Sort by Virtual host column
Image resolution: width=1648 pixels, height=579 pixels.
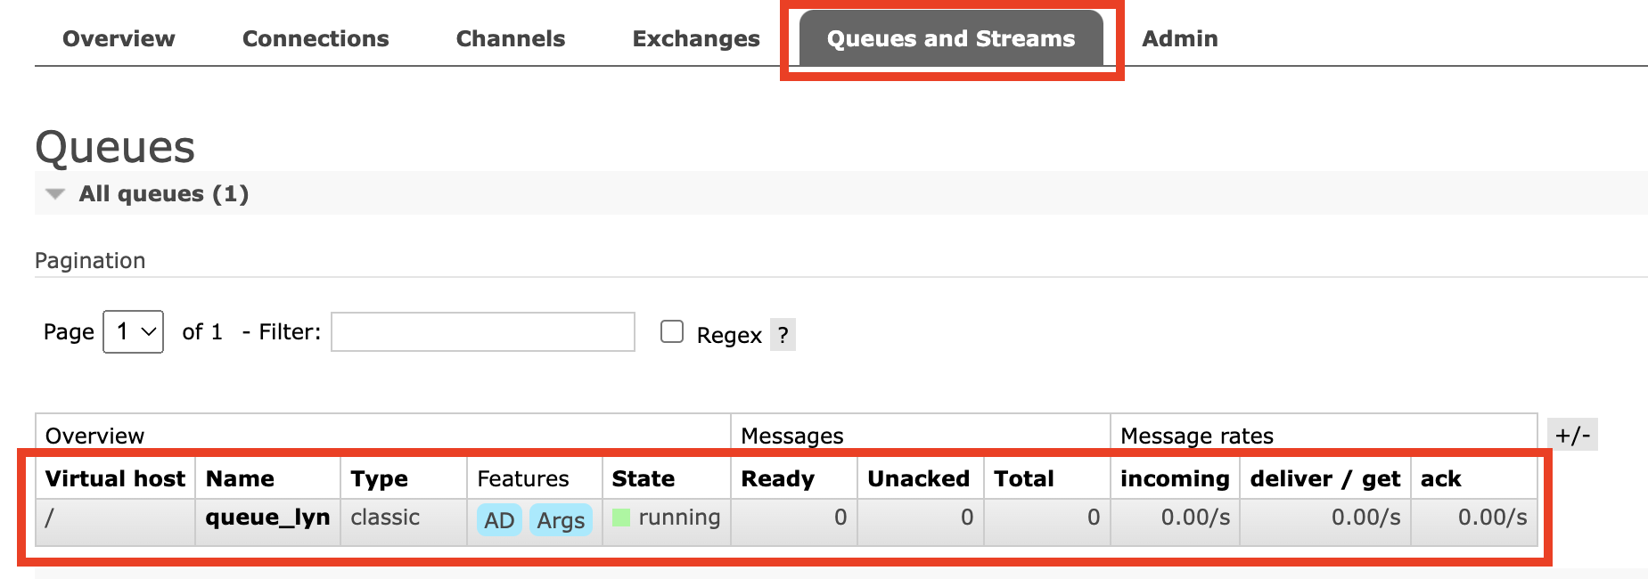point(115,478)
